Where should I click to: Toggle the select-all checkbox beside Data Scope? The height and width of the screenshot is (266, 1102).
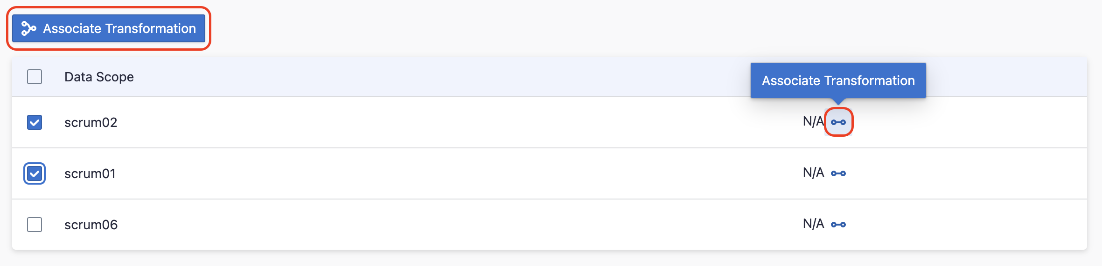pos(35,77)
